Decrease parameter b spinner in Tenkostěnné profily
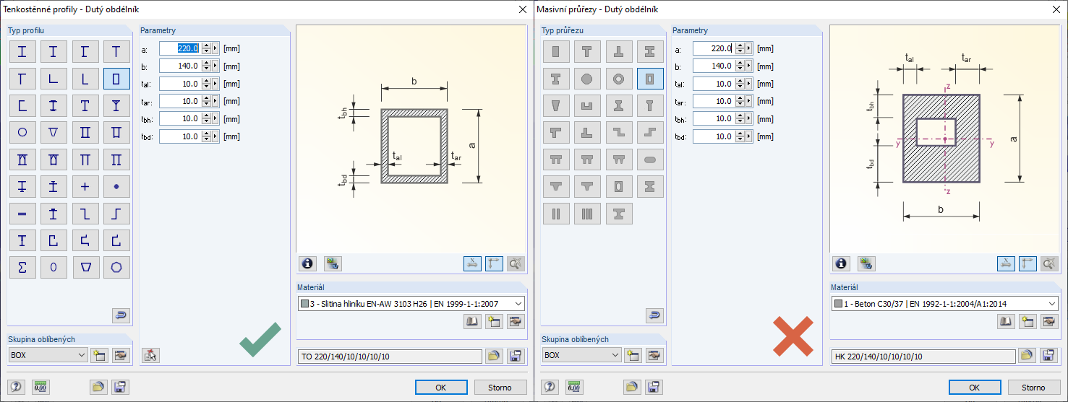This screenshot has width=1068, height=402. click(x=206, y=69)
